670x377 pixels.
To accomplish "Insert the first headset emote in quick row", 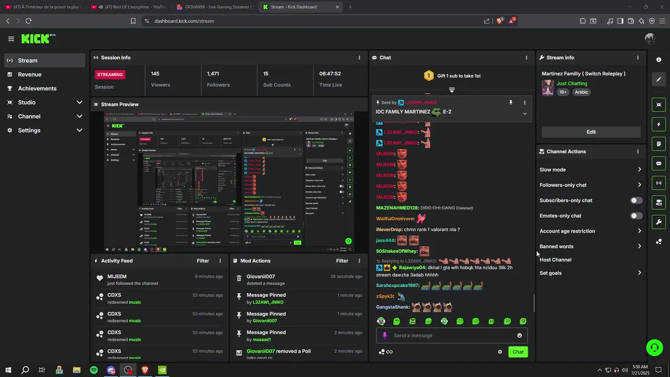I will (381, 321).
